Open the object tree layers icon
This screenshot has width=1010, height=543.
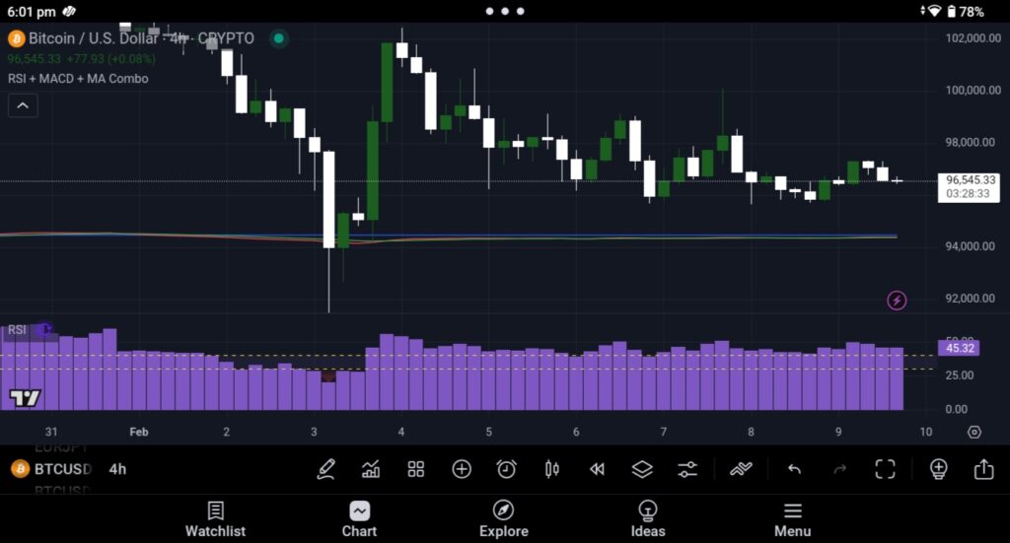(642, 469)
